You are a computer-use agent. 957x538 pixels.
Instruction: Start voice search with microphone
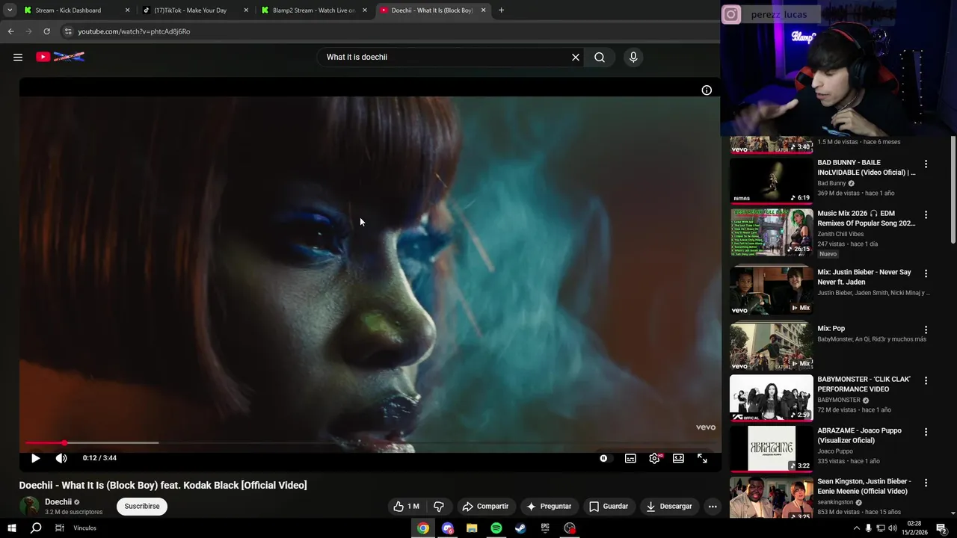pyautogui.click(x=633, y=57)
